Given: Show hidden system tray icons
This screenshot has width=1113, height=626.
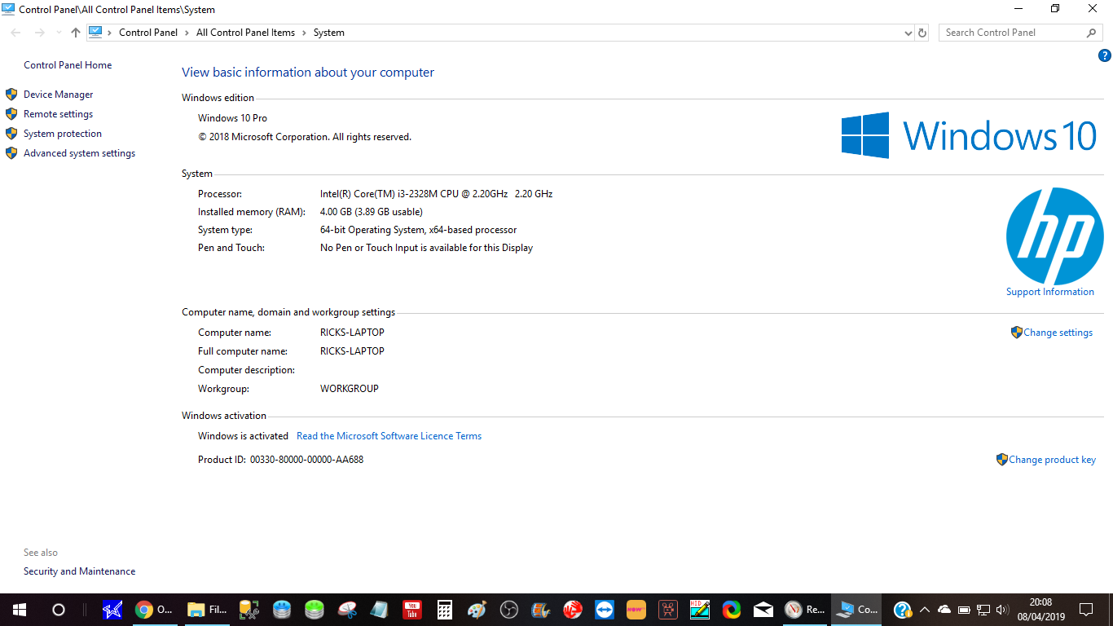Looking at the screenshot, I should (924, 610).
